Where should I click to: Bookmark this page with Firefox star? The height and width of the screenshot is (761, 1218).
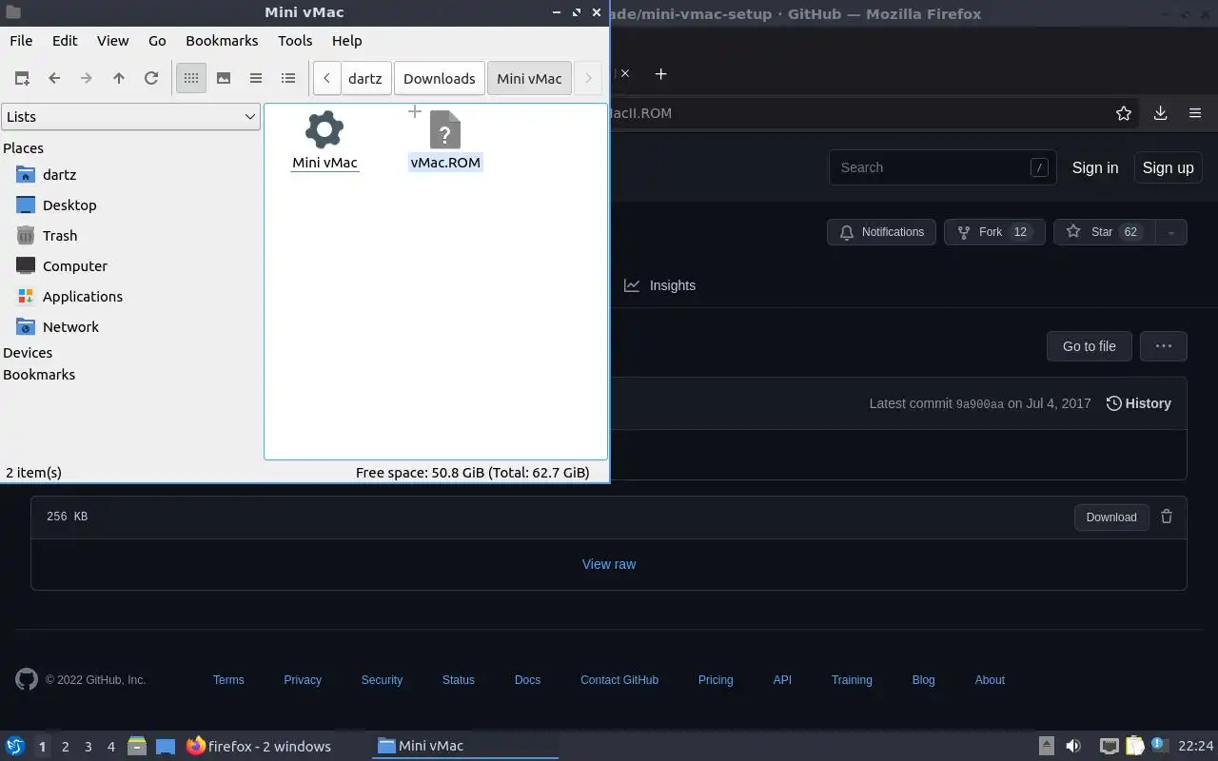pyautogui.click(x=1124, y=113)
